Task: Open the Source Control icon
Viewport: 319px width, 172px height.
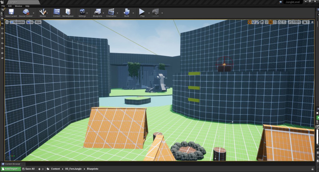Action: coord(26,12)
